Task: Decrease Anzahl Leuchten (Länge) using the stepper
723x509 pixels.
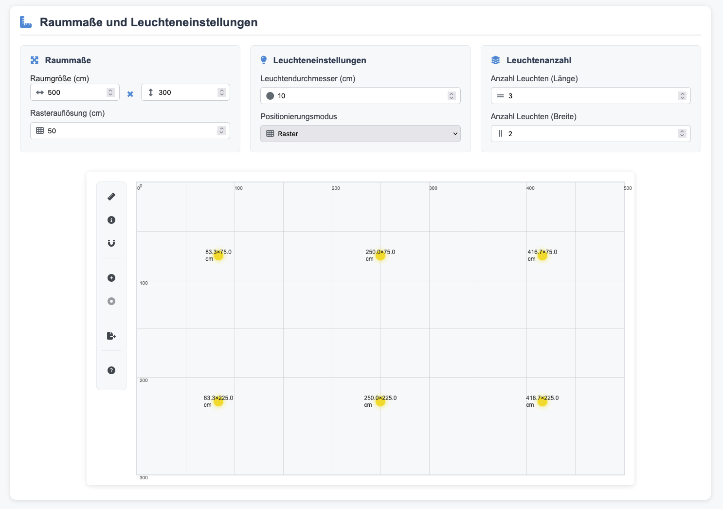Action: (682, 97)
